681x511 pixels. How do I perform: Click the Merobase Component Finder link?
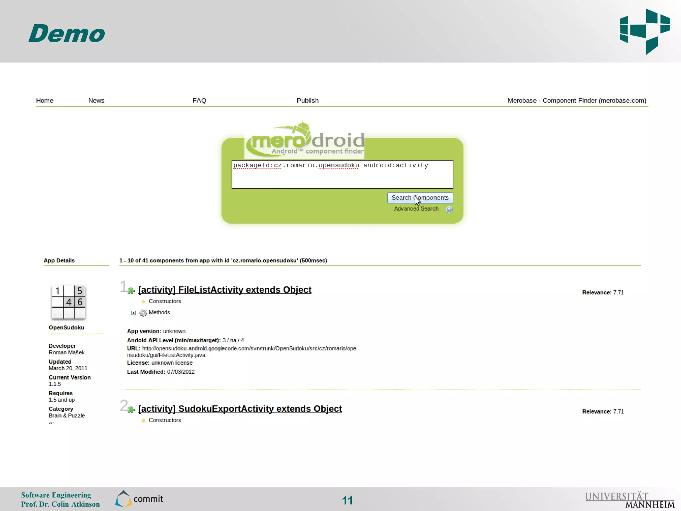point(577,100)
